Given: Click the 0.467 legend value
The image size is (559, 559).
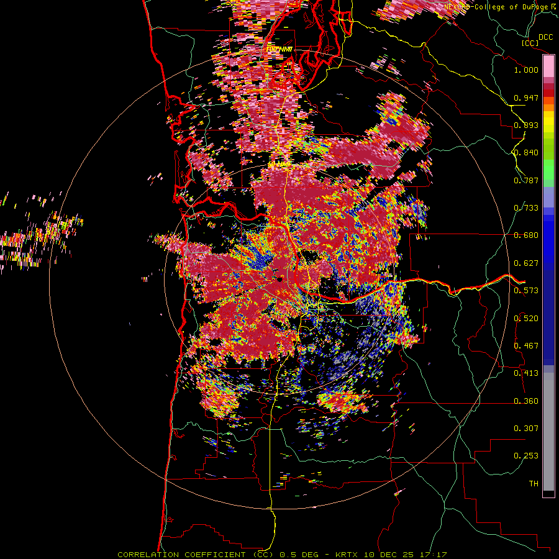Looking at the screenshot, I should pyautogui.click(x=526, y=346).
